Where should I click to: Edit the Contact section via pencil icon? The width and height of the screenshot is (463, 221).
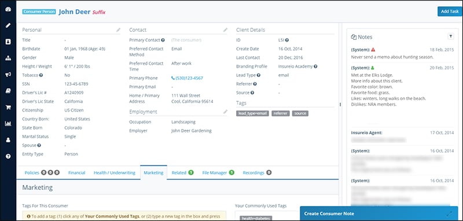[x=225, y=30]
